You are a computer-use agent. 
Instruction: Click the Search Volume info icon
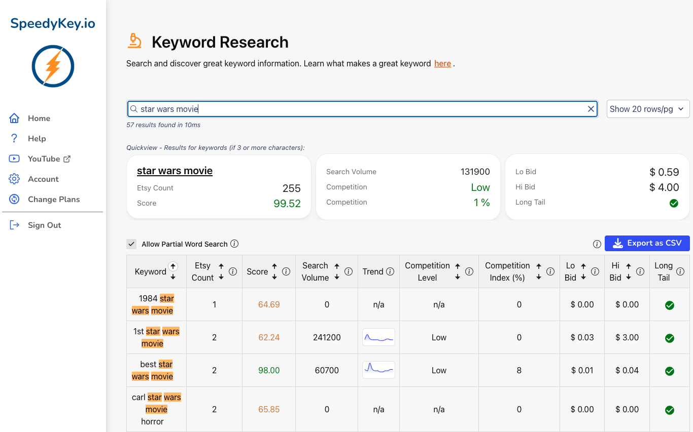[x=349, y=271]
